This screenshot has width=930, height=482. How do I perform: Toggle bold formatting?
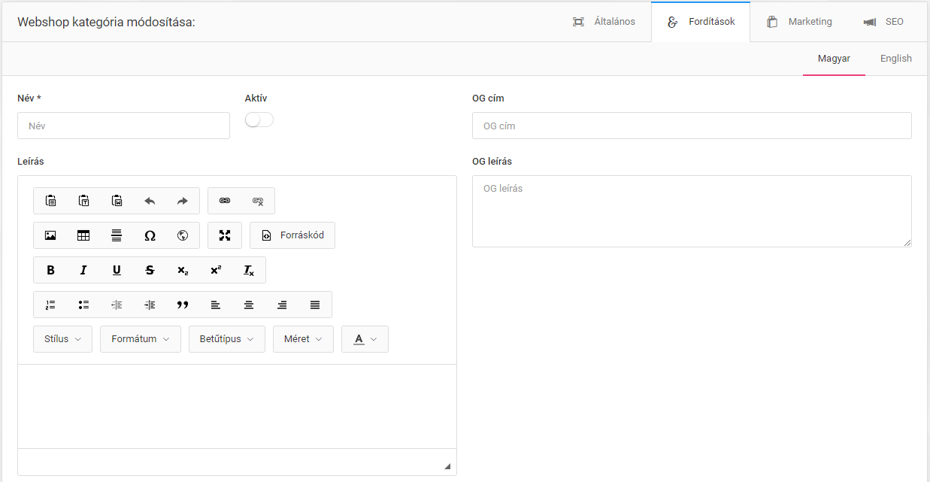[x=50, y=270]
